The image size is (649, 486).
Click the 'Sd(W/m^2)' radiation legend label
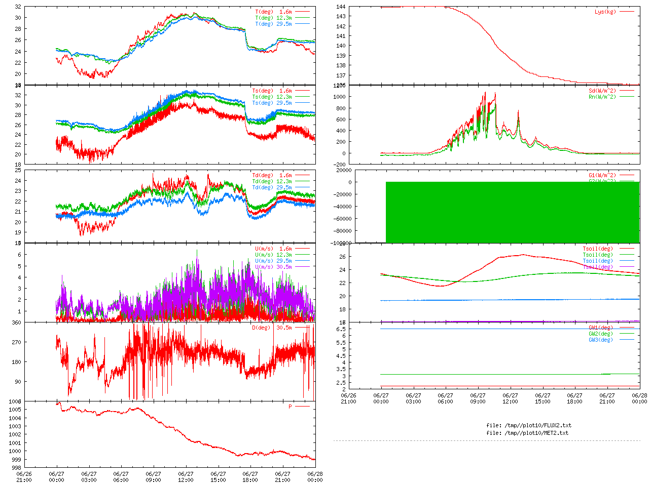click(602, 91)
